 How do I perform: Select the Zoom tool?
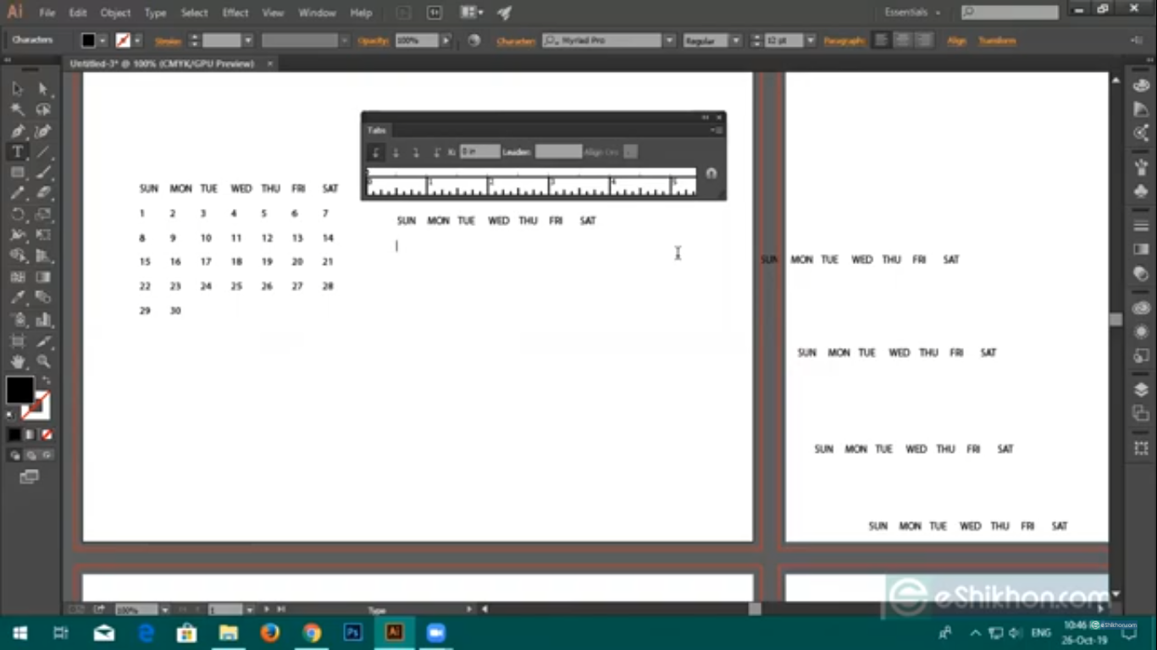tap(43, 360)
